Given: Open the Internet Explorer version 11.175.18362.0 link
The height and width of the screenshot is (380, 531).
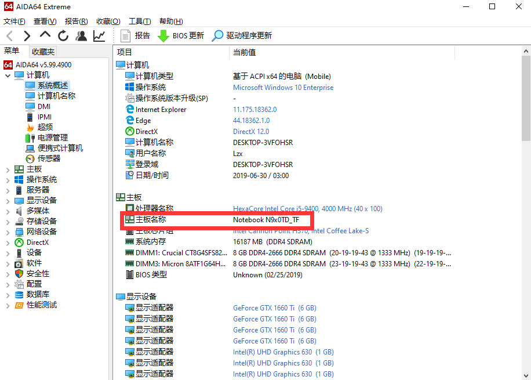Looking at the screenshot, I should 254,110.
